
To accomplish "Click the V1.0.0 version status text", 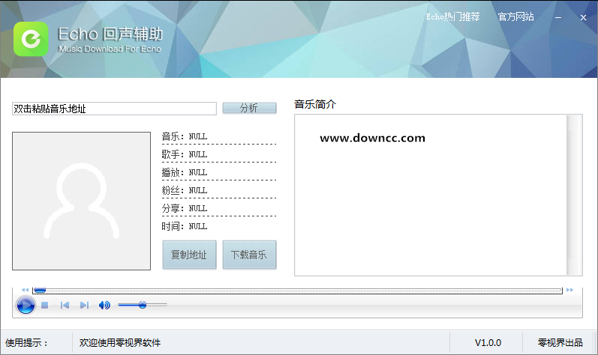I will 488,343.
